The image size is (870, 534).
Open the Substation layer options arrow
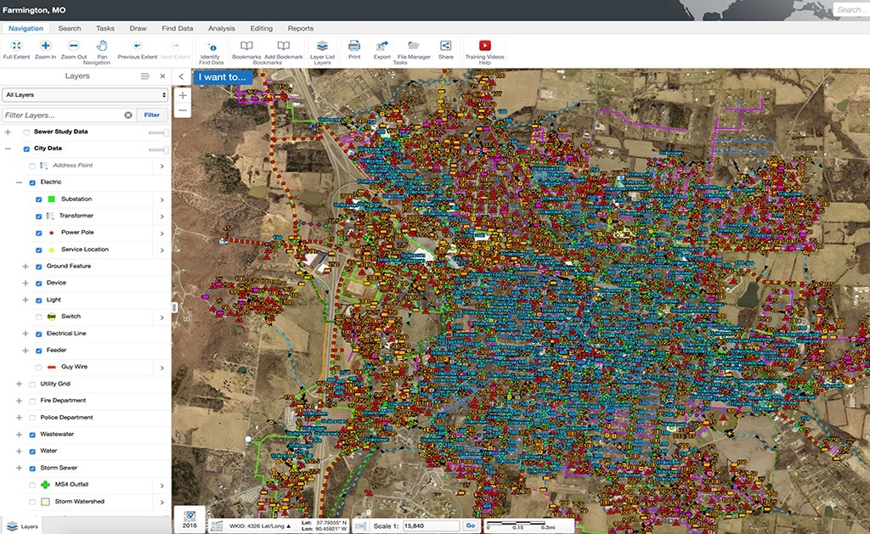coord(162,200)
